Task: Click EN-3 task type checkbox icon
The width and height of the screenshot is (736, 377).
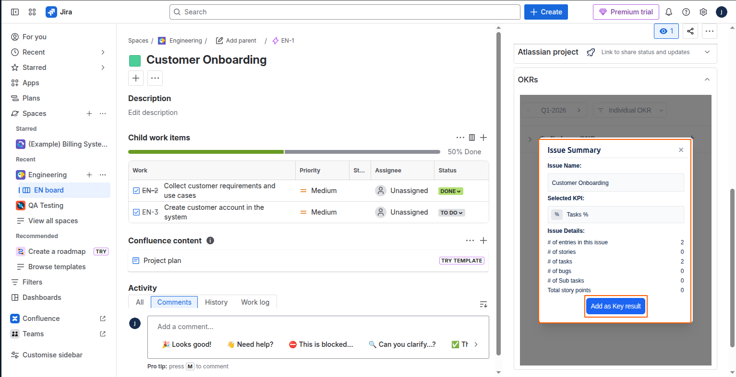Action: click(x=136, y=212)
